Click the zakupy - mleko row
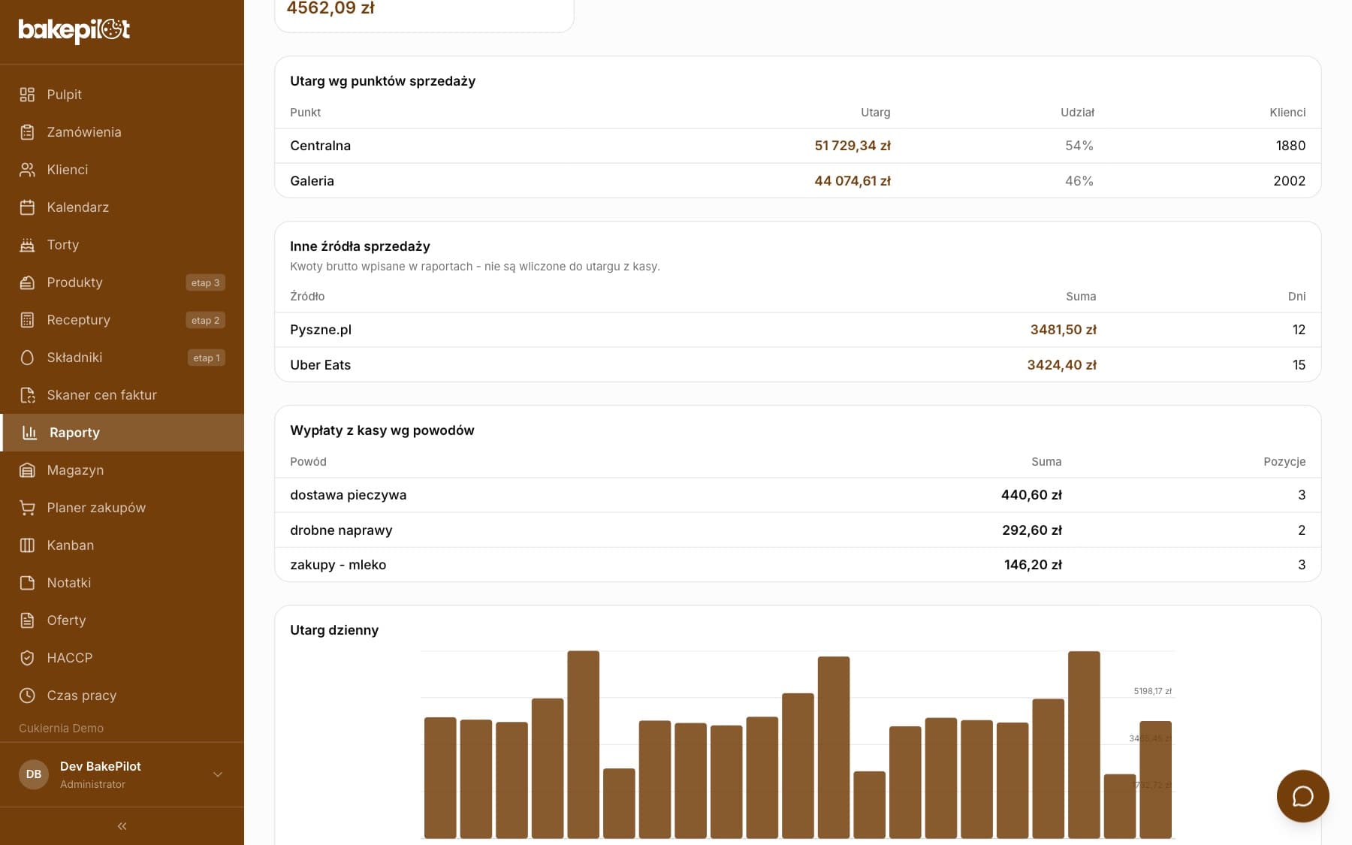Viewport: 1352px width, 845px height. pos(798,565)
